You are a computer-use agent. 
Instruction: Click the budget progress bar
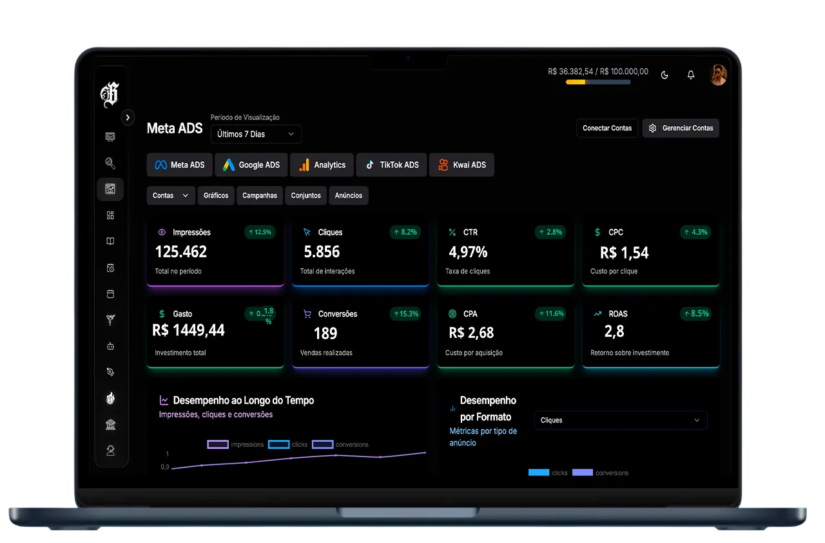pos(598,83)
